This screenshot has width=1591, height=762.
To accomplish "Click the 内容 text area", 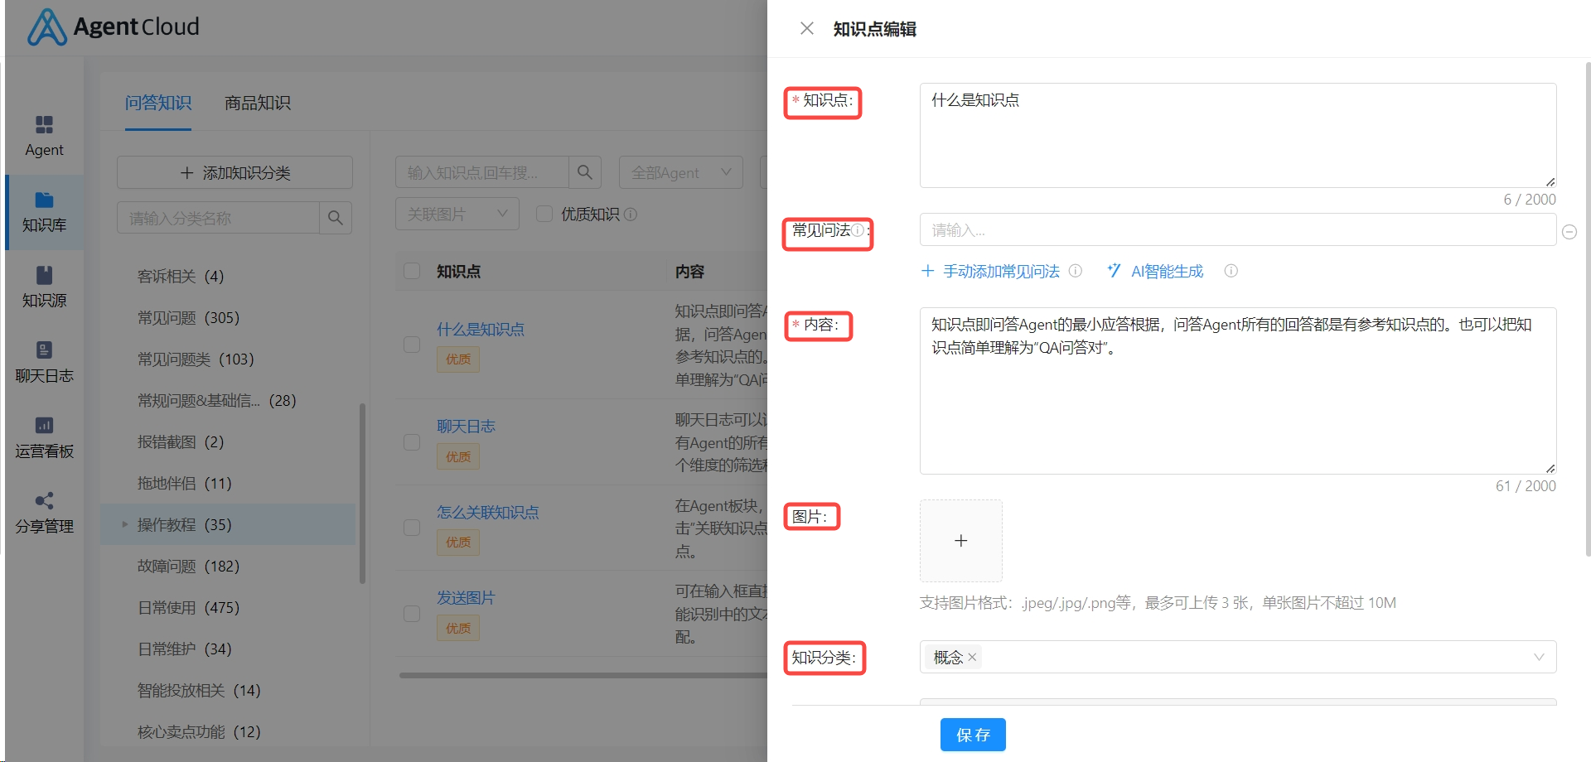I will pos(1238,391).
